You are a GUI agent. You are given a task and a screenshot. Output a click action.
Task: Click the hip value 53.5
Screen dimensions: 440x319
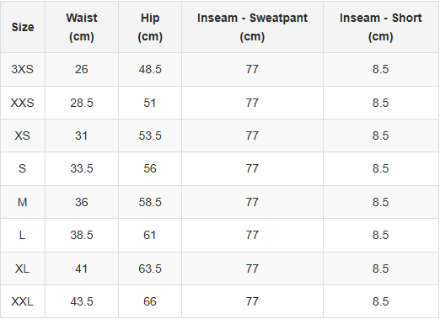click(x=150, y=136)
